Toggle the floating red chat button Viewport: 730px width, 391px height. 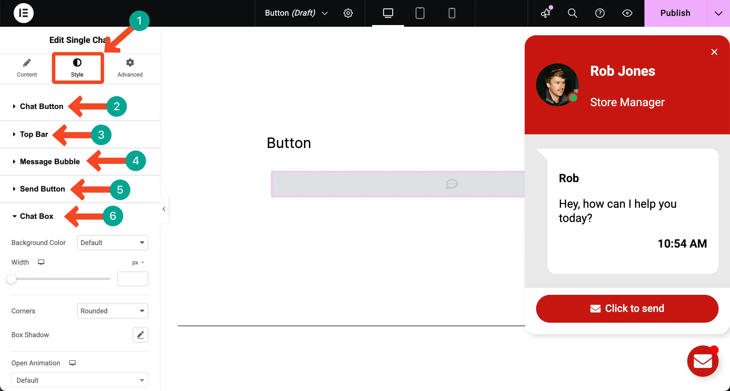coord(703,361)
